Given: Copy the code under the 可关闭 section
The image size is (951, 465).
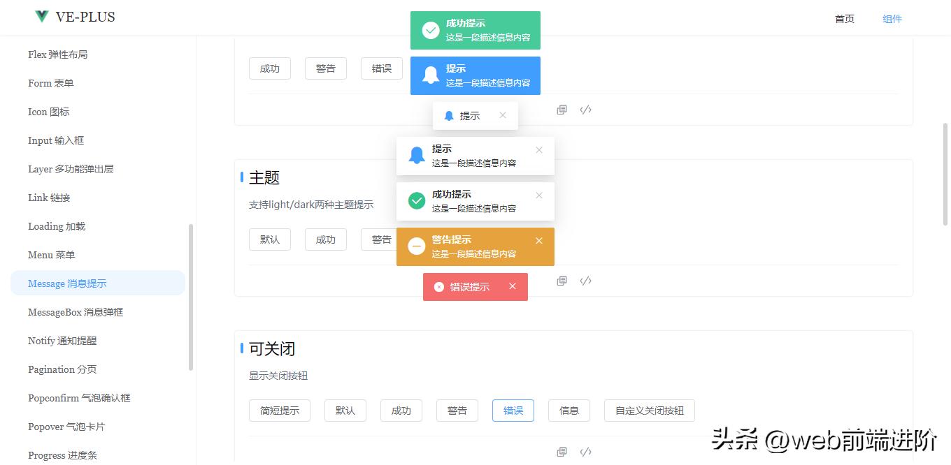Looking at the screenshot, I should pos(562,451).
